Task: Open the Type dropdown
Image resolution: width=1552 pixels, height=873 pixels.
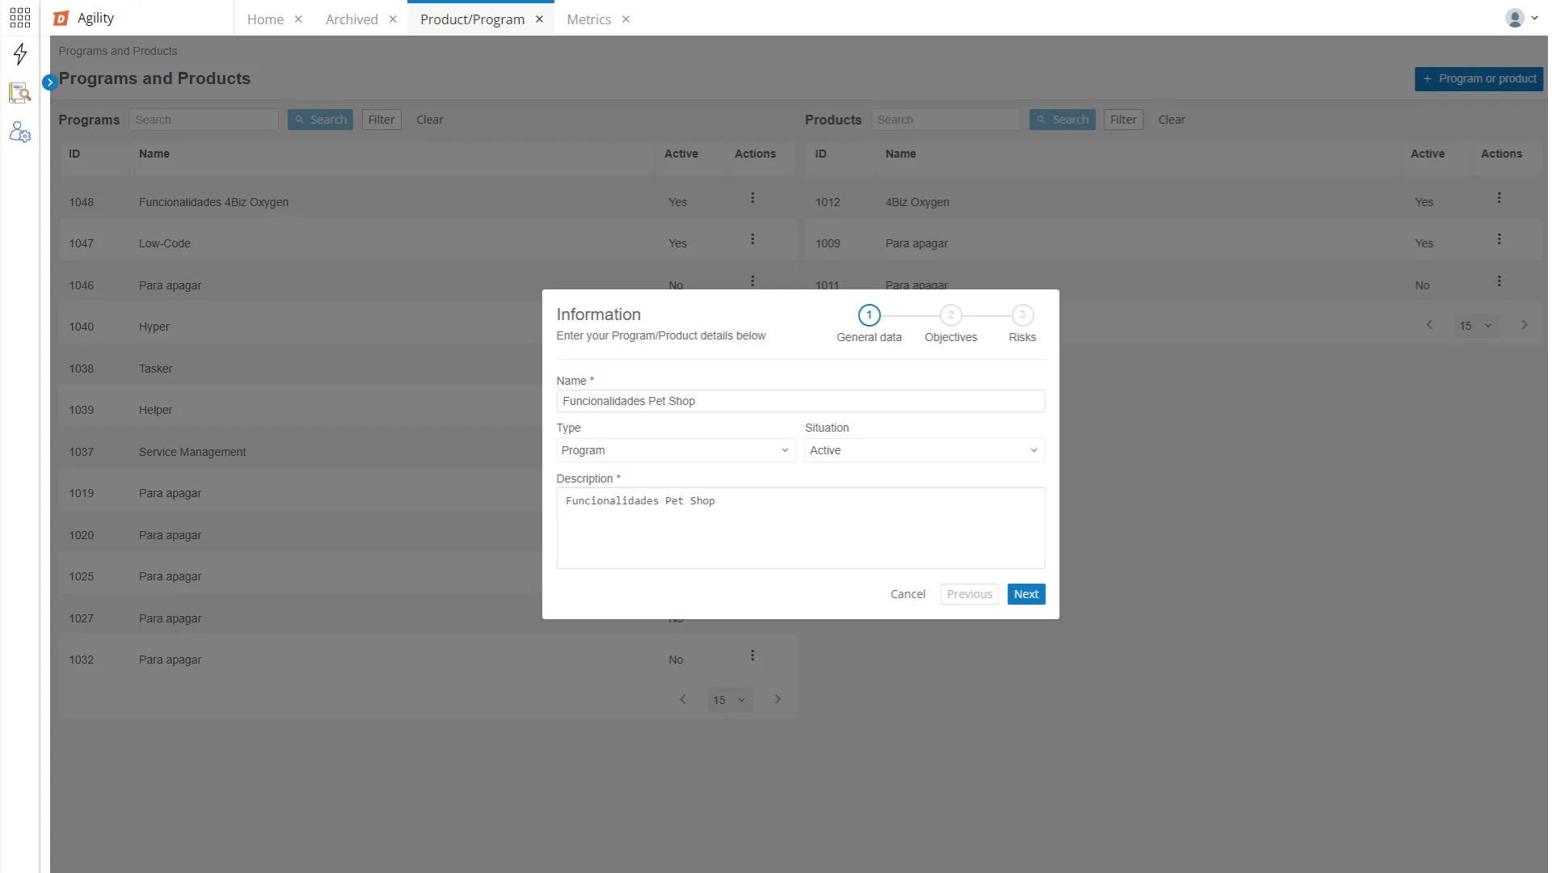Action: pos(676,450)
